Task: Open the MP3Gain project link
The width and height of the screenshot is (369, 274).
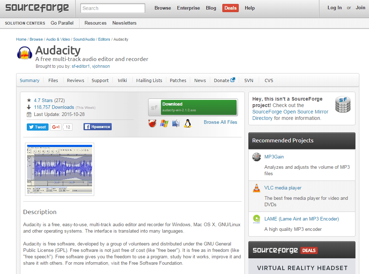Action: coord(274,157)
